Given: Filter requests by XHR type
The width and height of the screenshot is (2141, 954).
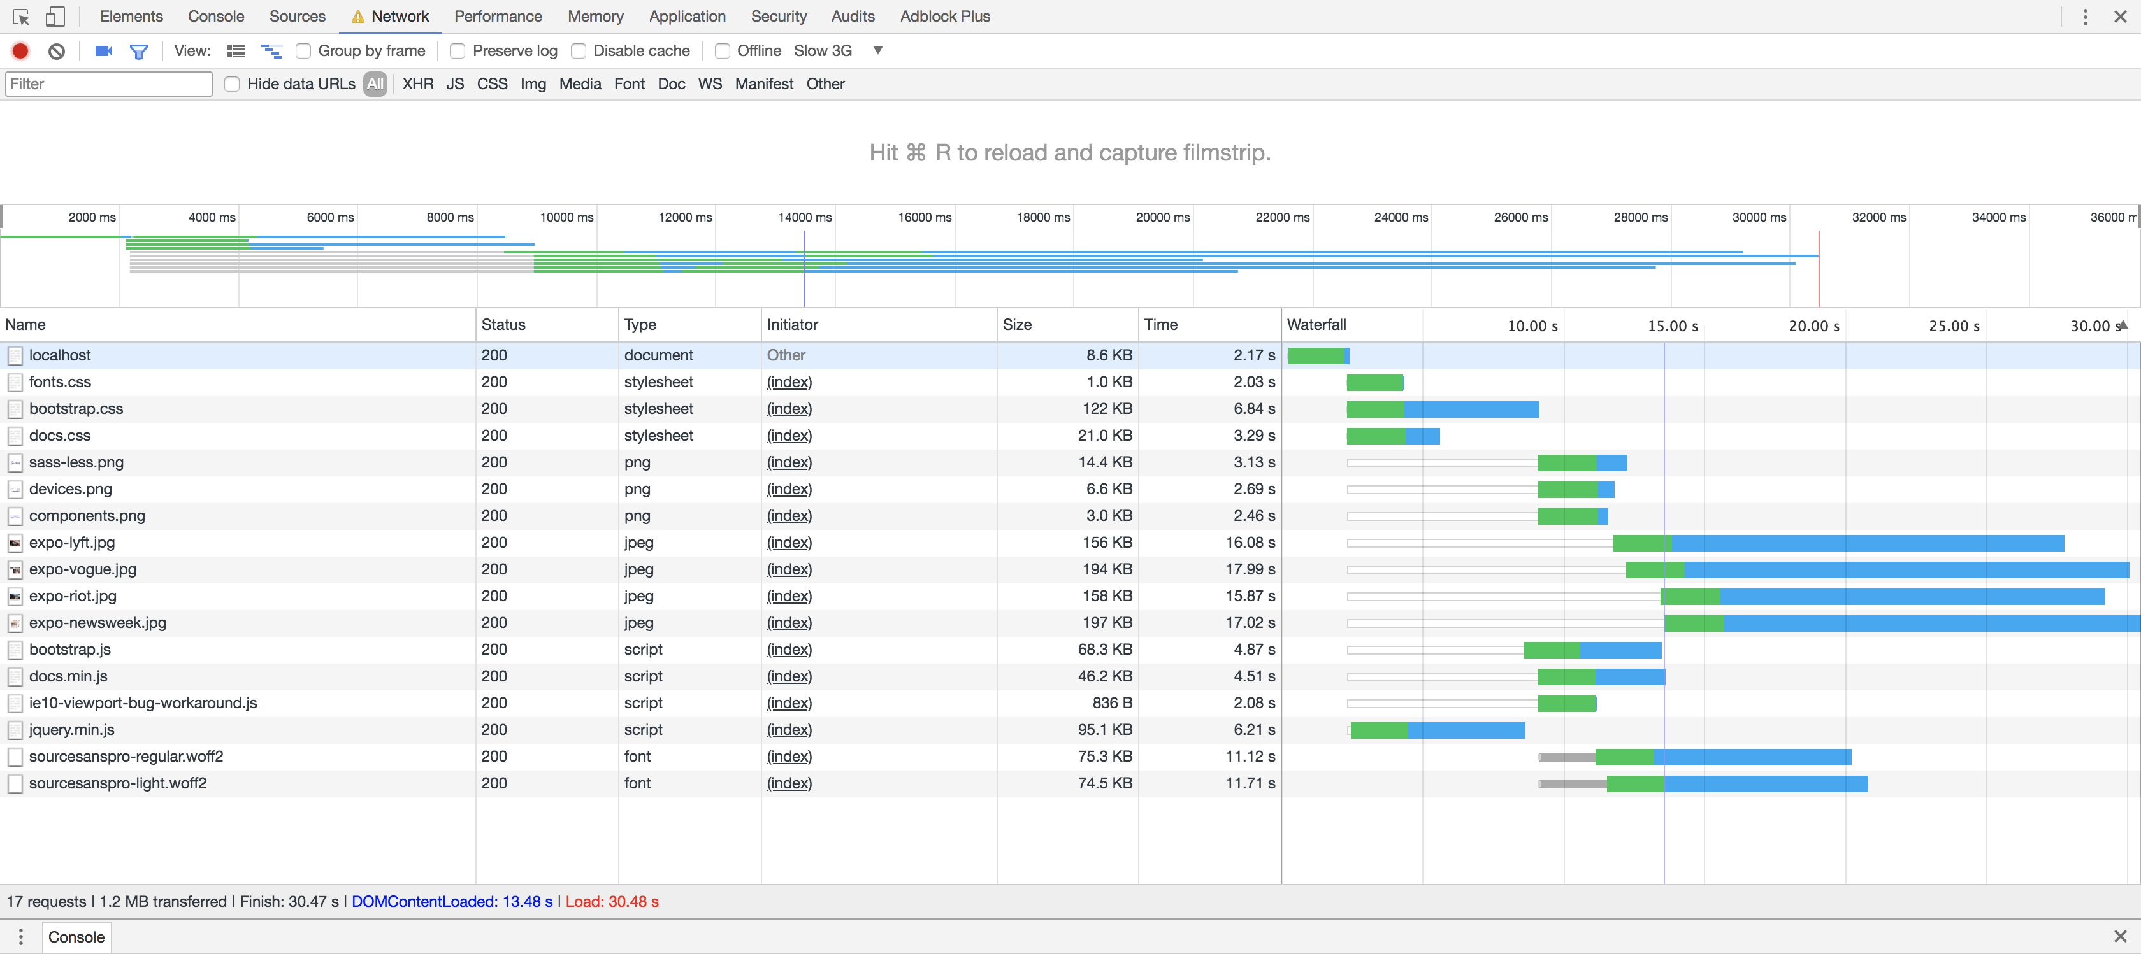Looking at the screenshot, I should coord(417,84).
